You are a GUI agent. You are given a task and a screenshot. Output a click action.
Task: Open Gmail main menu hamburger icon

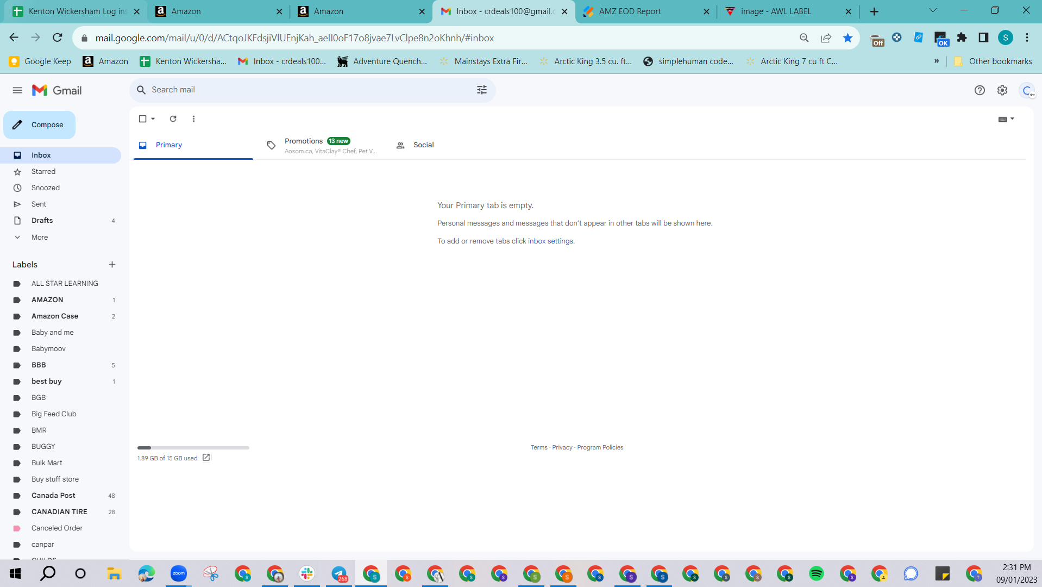[17, 90]
